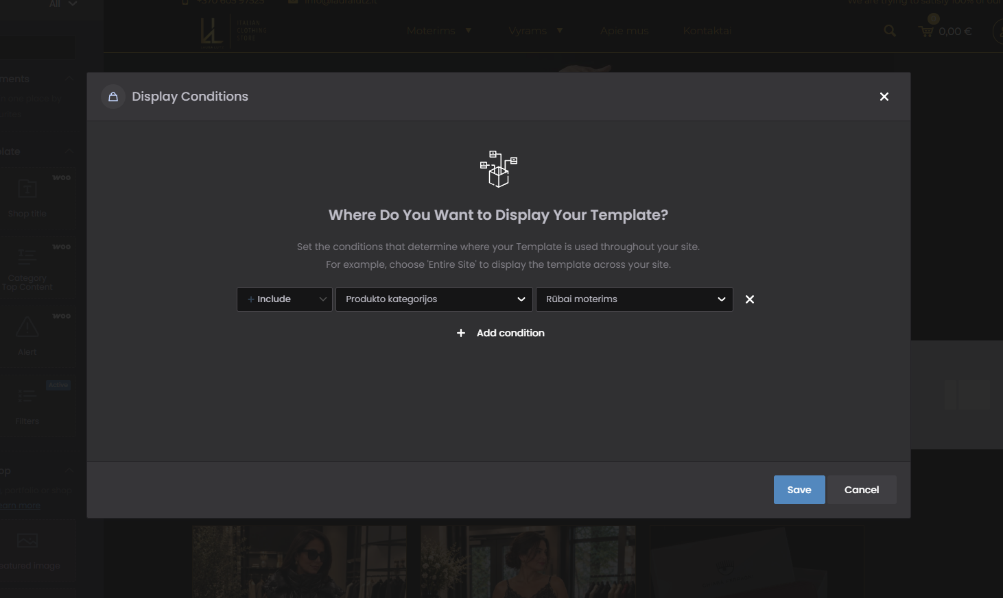Select the Alert widget icon

(27, 327)
